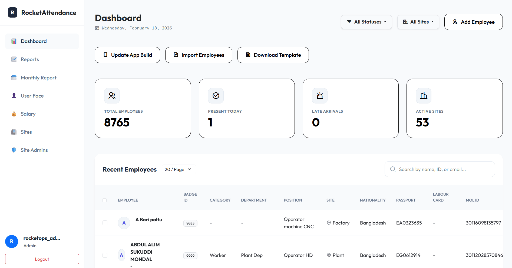Click the Present Today checkmark icon
This screenshot has width=512, height=268.
[x=216, y=96]
